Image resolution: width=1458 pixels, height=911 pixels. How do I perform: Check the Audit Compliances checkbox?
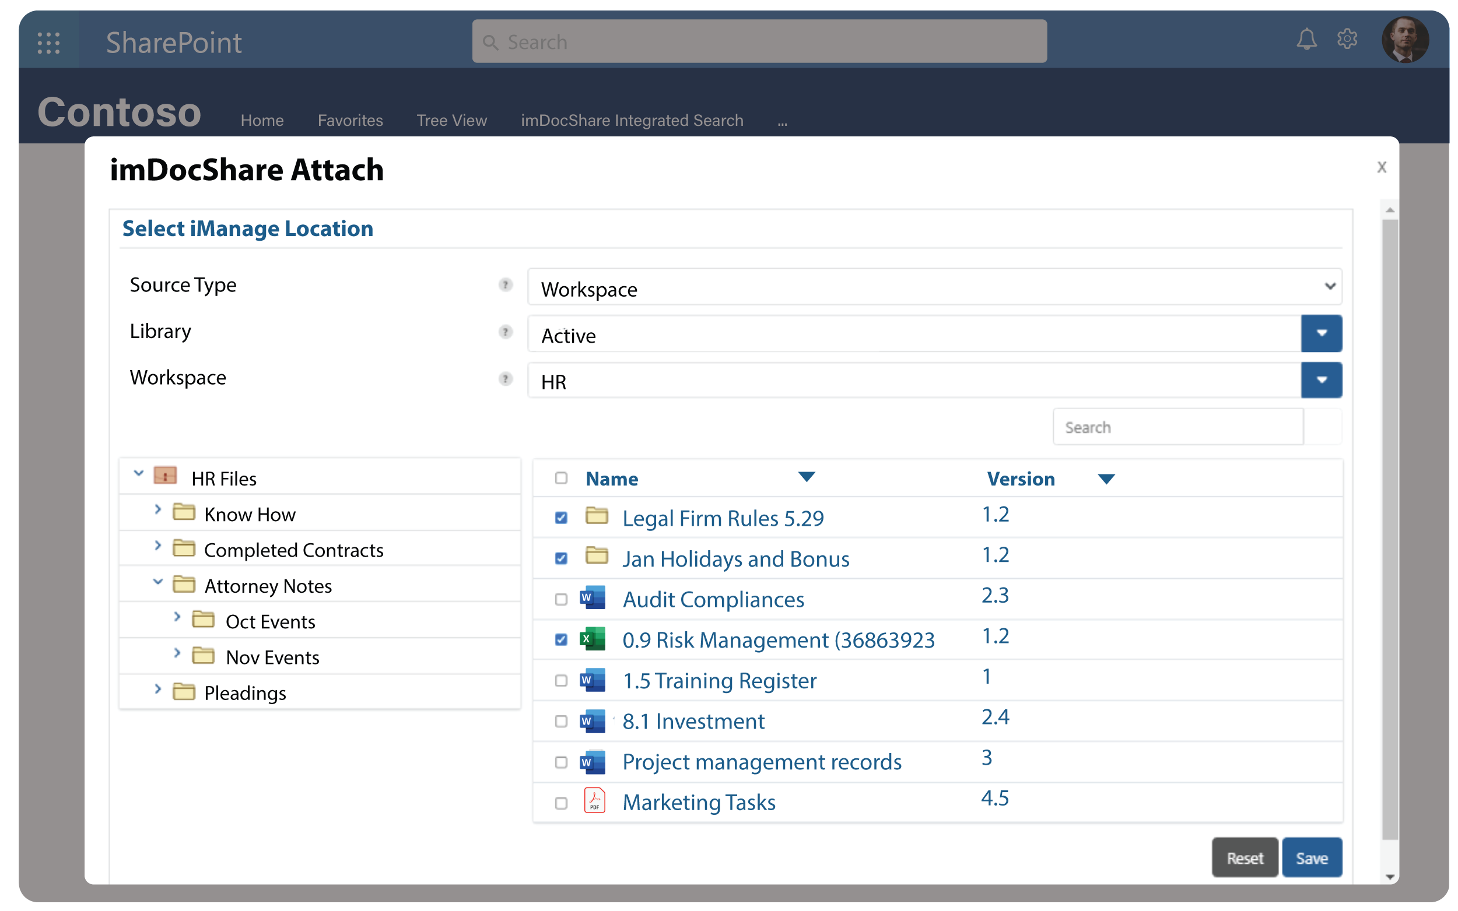coord(561,600)
